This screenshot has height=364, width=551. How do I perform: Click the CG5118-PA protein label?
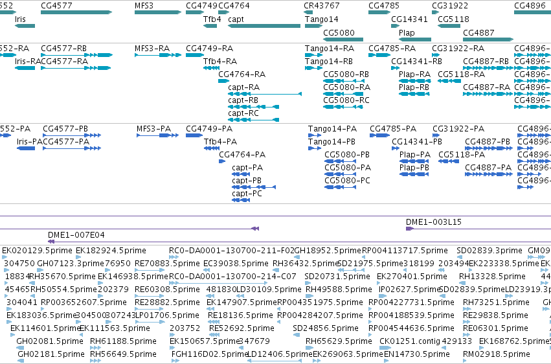click(462, 155)
